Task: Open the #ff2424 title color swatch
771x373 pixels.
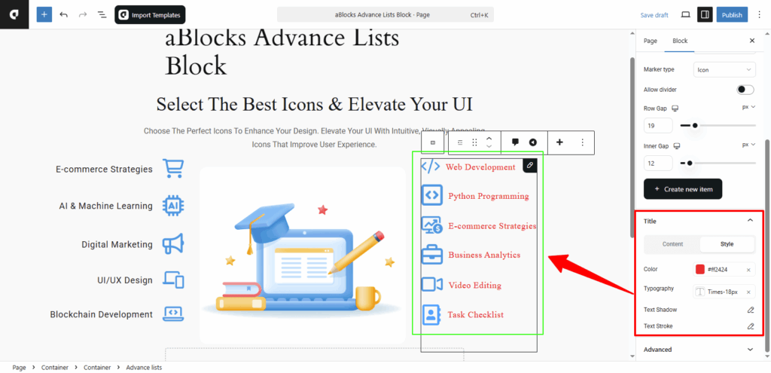Action: (699, 269)
